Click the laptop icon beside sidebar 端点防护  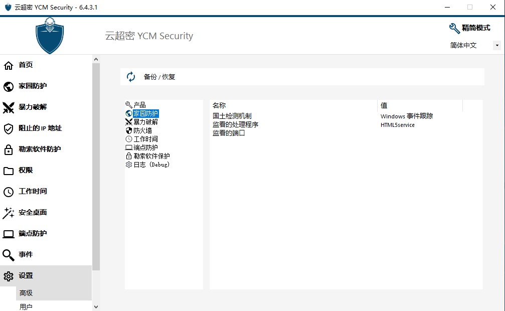[9, 234]
